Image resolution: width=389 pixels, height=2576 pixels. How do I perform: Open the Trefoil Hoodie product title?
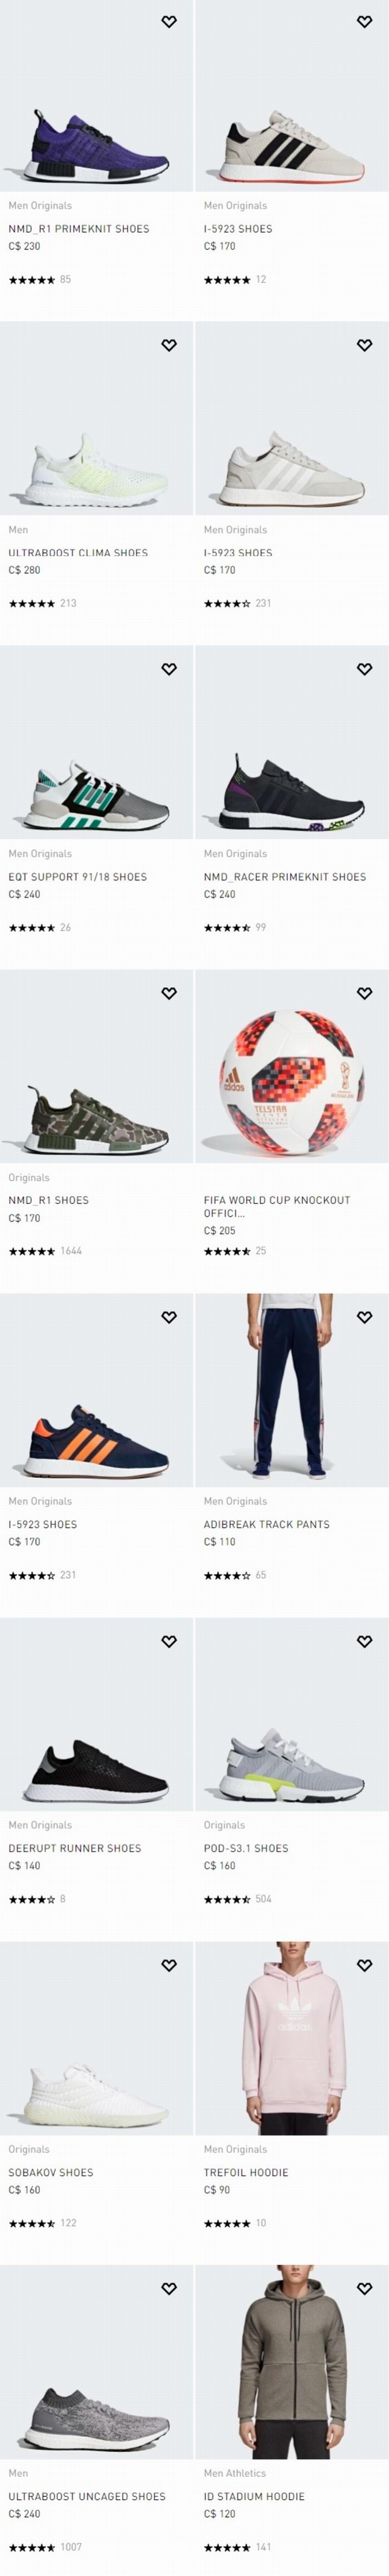246,2172
